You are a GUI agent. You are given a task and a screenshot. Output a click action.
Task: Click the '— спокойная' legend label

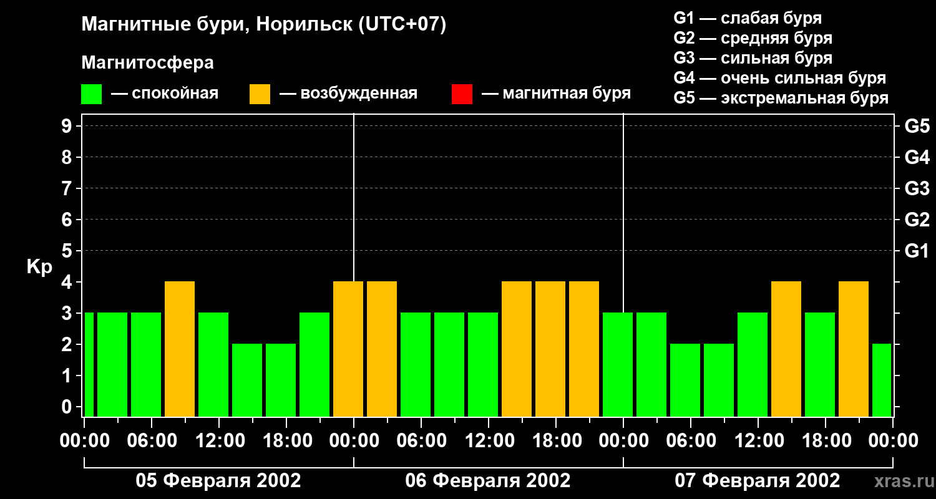165,94
